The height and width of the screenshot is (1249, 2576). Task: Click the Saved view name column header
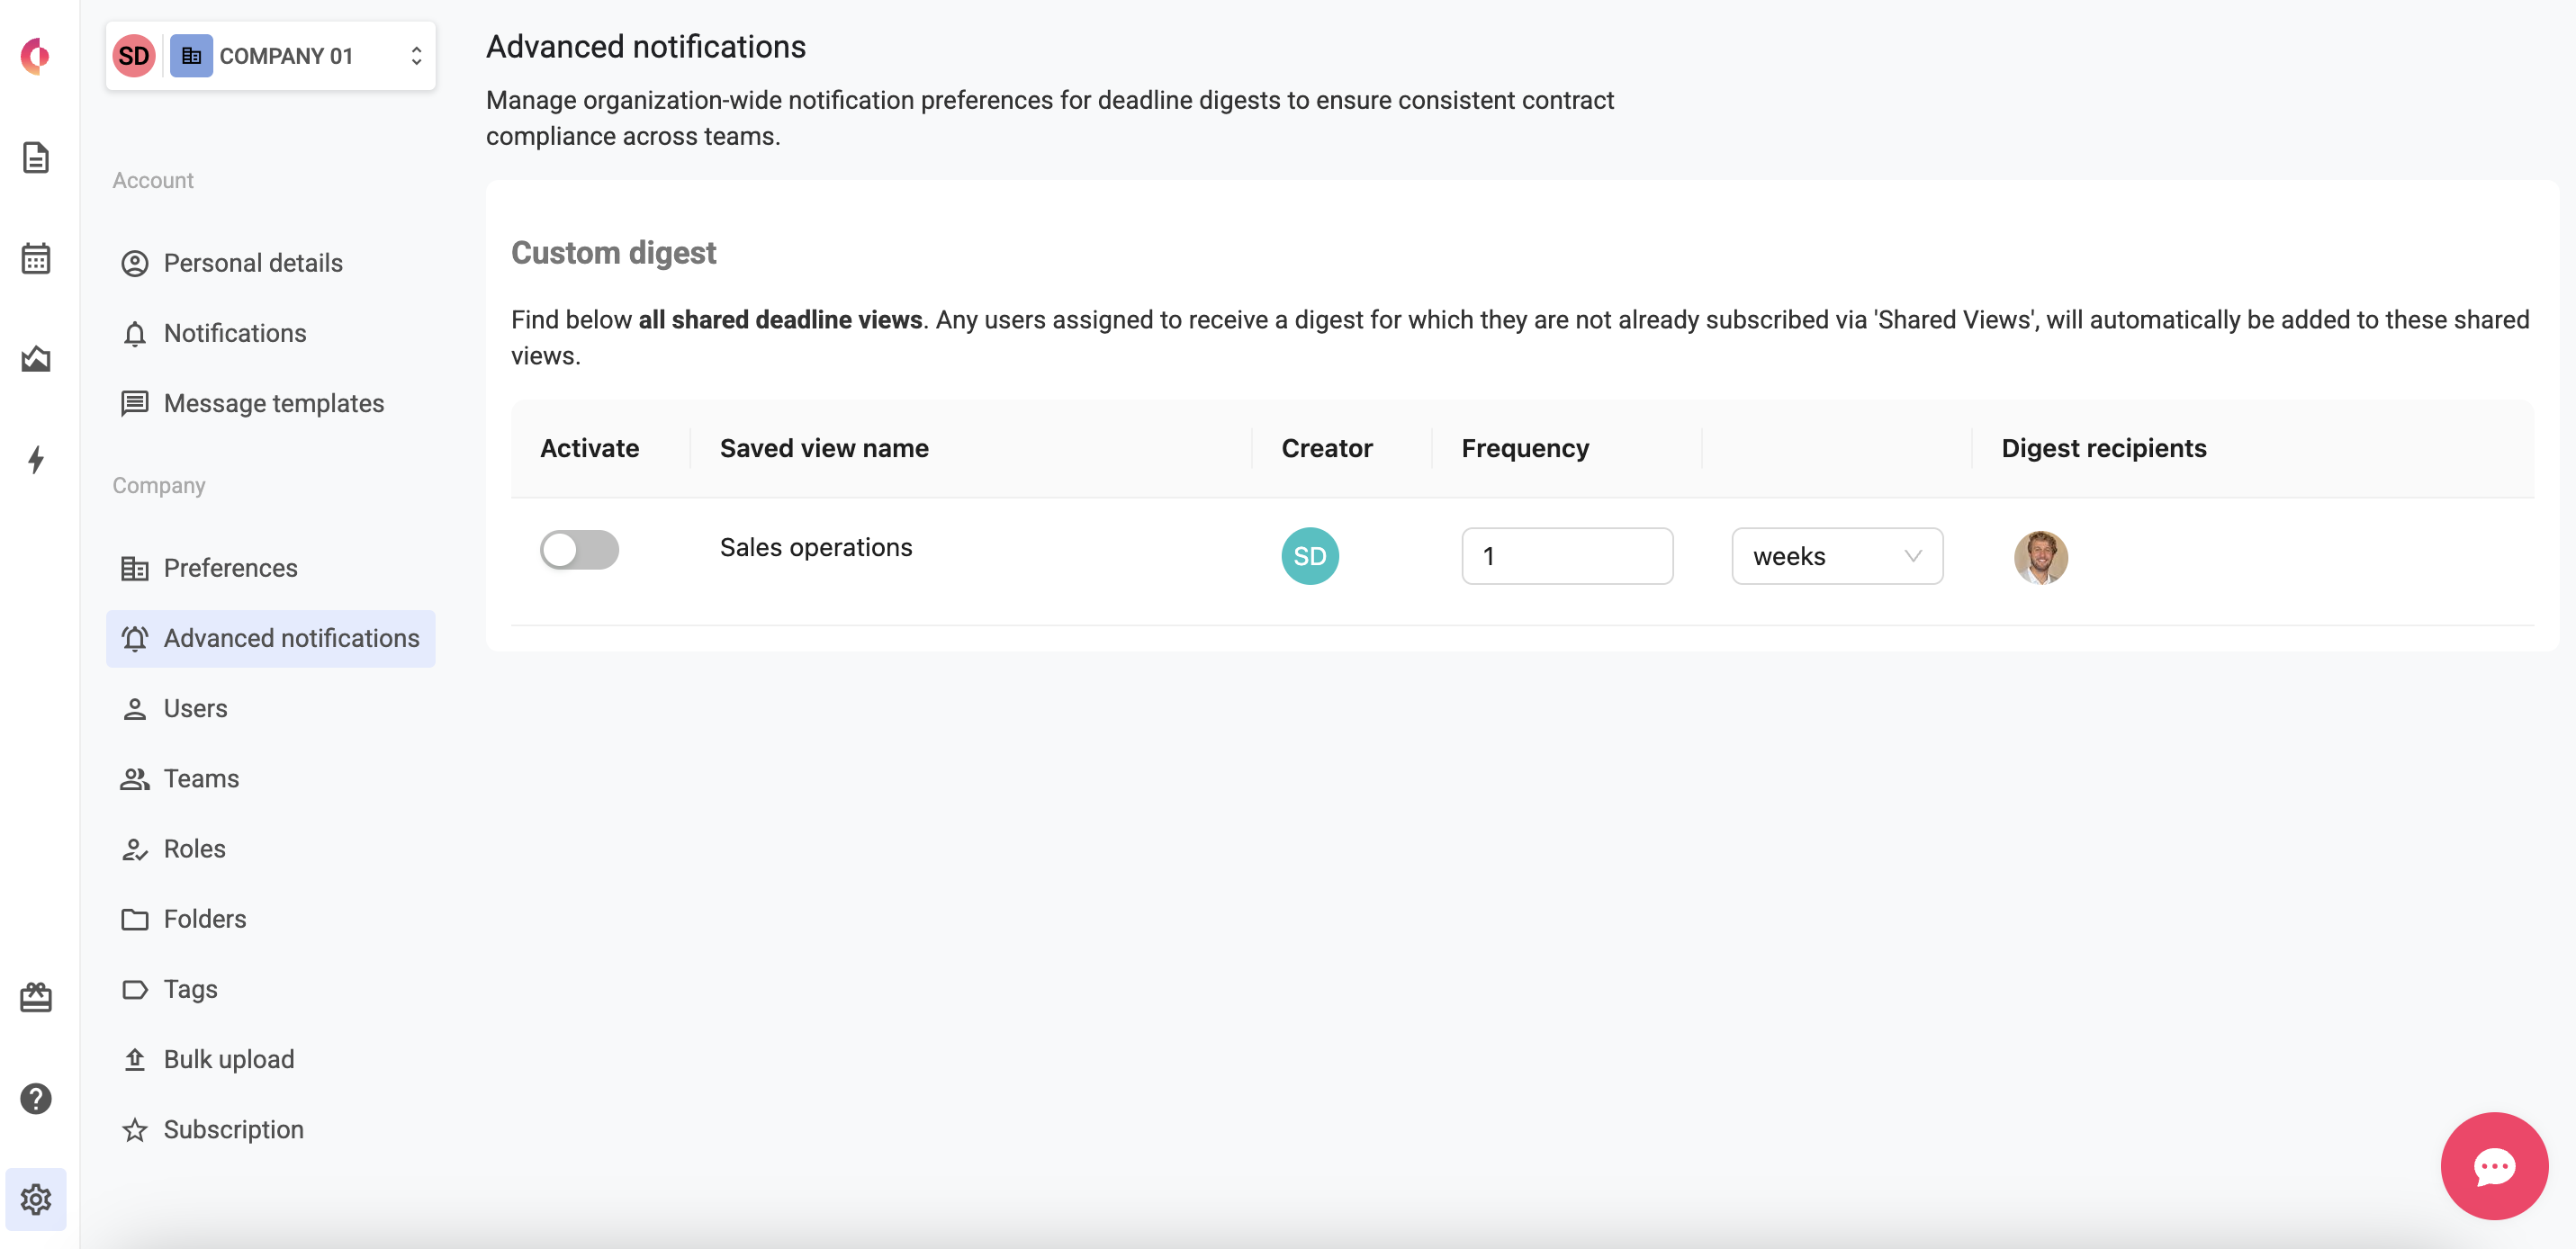[824, 448]
